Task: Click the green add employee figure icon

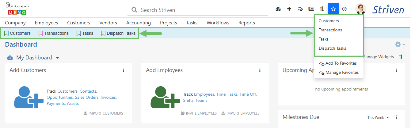Action: point(165,97)
